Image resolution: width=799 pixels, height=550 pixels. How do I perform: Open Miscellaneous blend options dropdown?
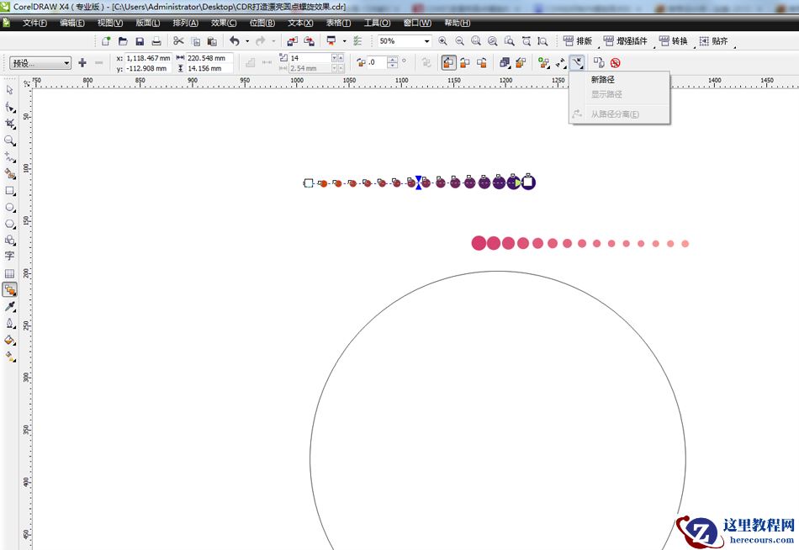(x=543, y=63)
